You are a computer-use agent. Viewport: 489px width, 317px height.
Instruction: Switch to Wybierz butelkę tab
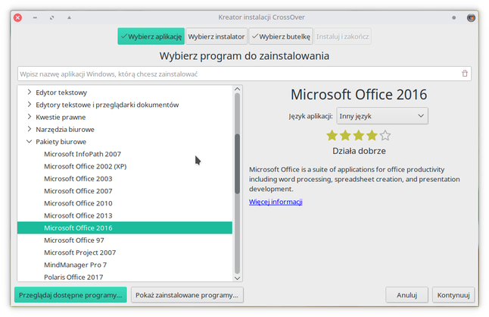pos(281,36)
